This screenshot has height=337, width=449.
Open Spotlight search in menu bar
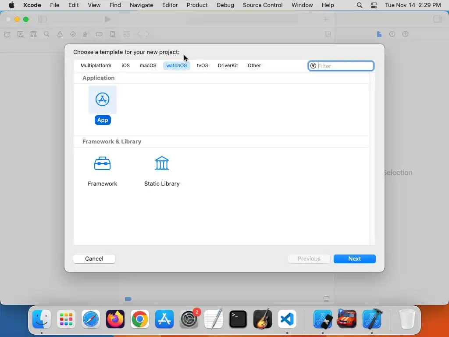tap(360, 5)
